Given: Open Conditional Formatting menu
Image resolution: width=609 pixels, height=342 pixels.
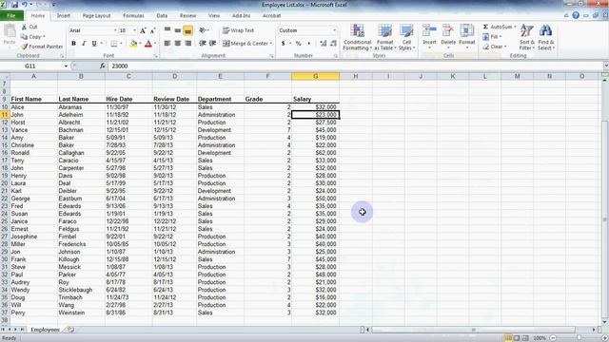Looking at the screenshot, I should coord(358,37).
